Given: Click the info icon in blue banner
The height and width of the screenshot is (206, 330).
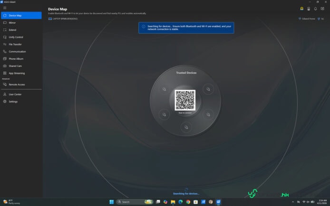Looking at the screenshot, I should tap(144, 27).
